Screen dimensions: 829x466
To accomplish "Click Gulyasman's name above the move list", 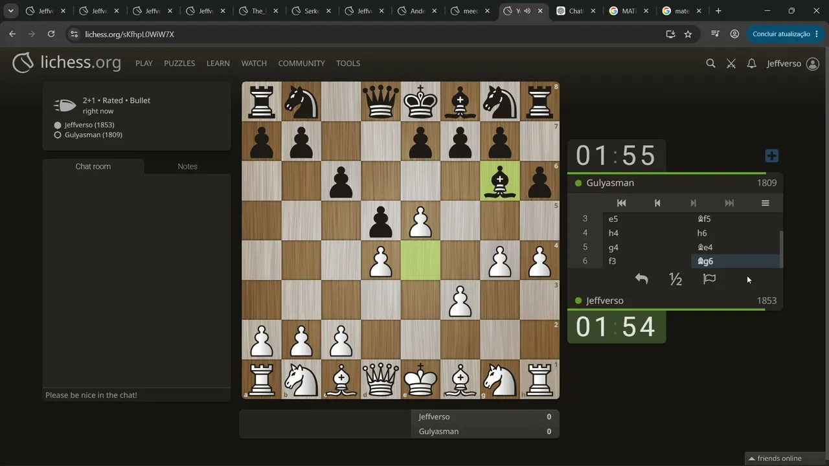I will [x=610, y=183].
